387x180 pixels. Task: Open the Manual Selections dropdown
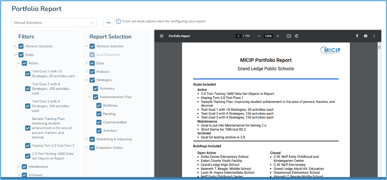(x=54, y=23)
